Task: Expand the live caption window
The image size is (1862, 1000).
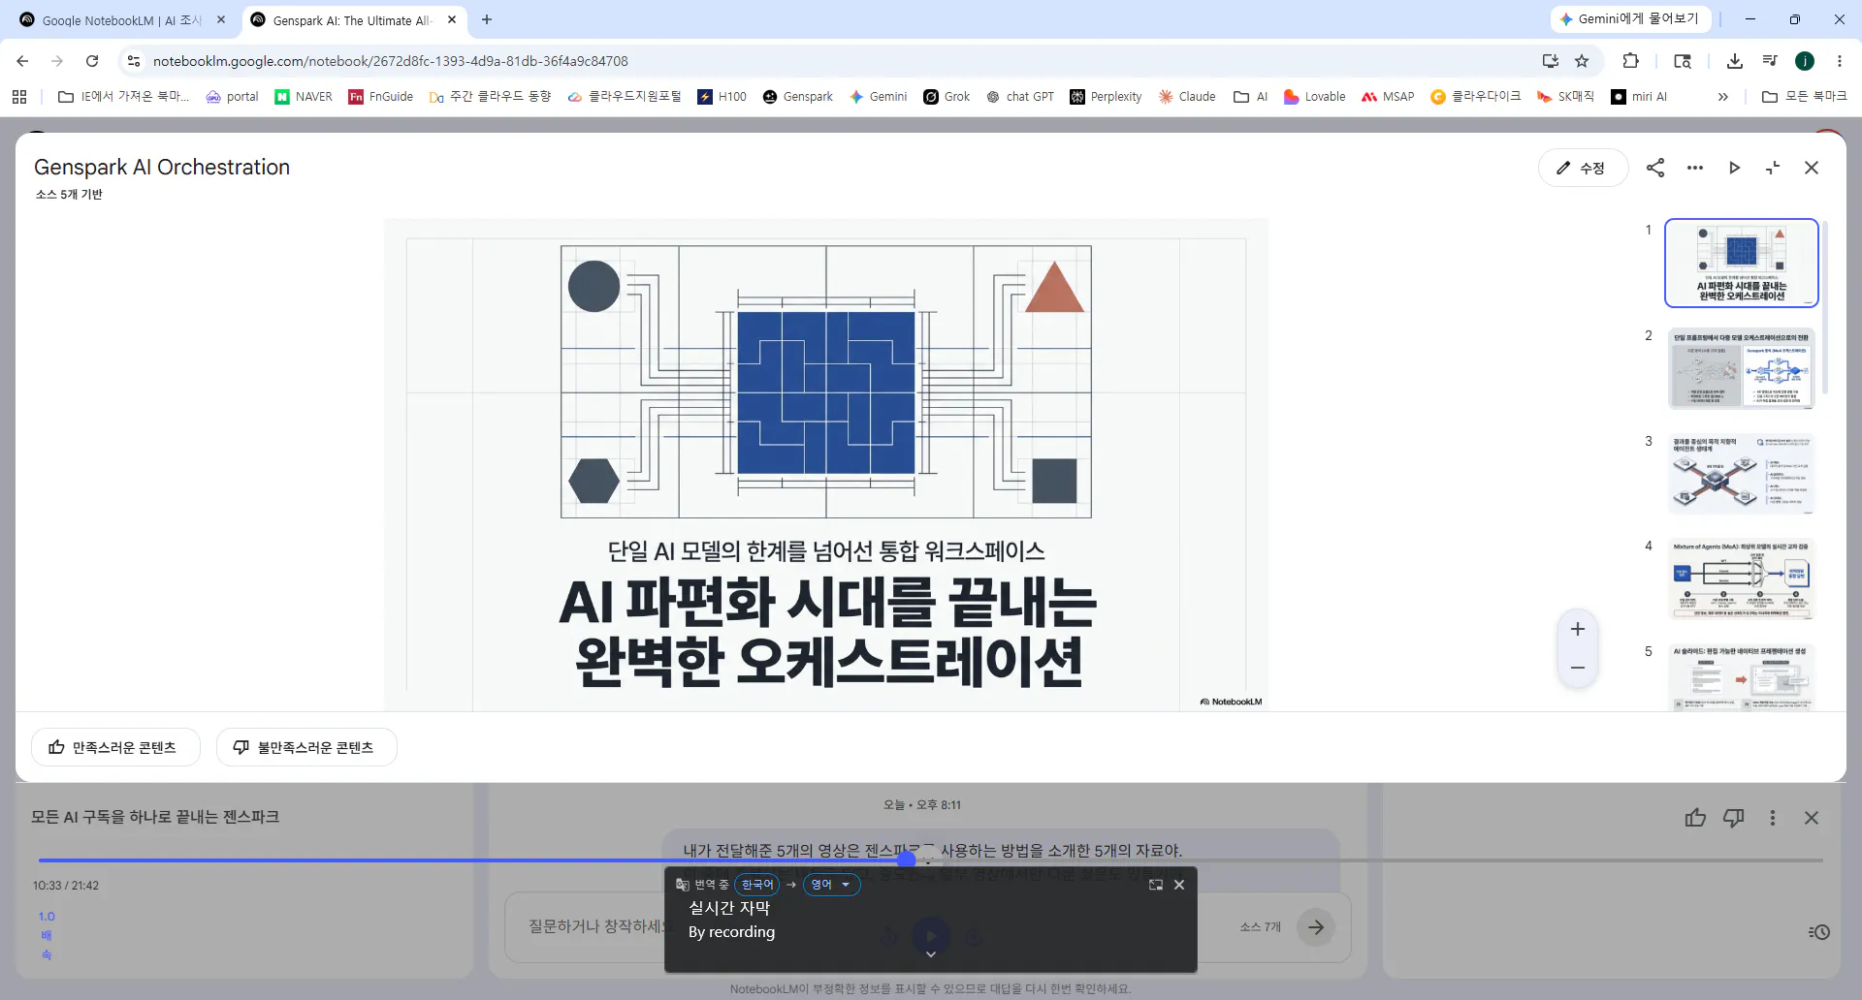Action: tap(1156, 885)
